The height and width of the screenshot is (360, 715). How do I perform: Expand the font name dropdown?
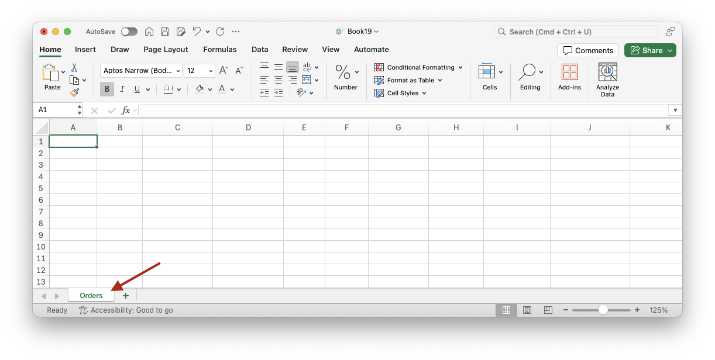178,71
